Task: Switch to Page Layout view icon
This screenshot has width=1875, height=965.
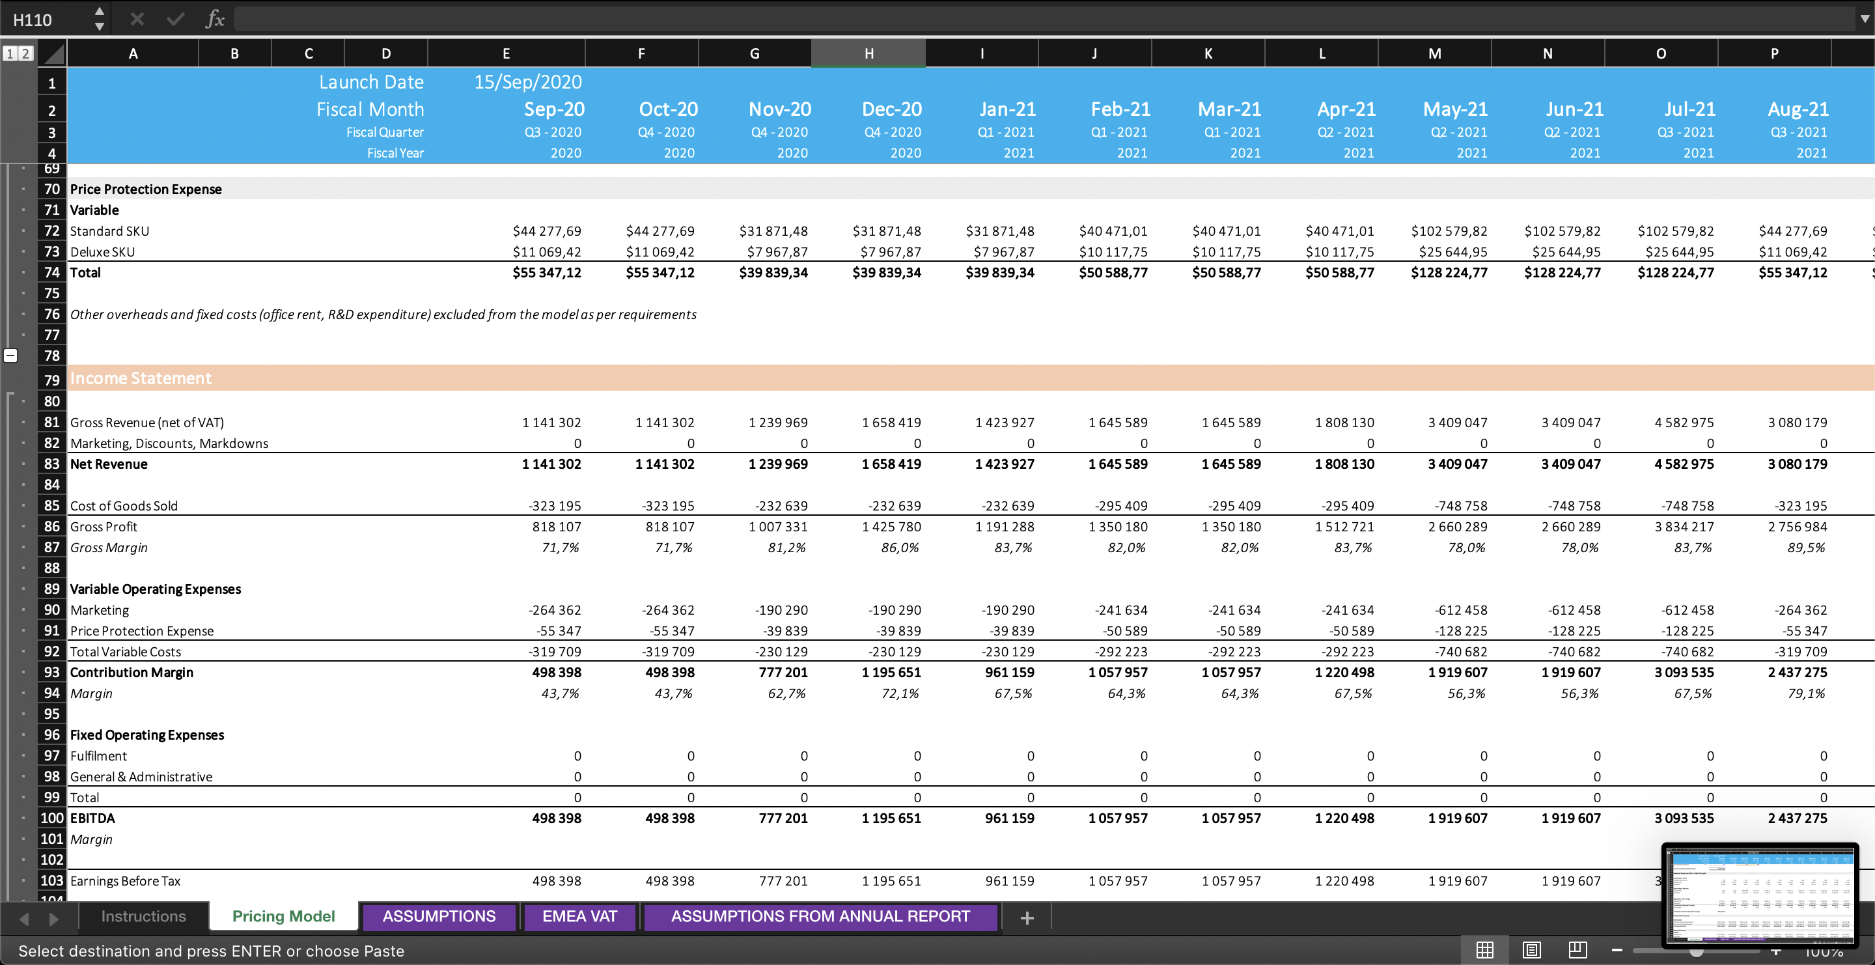Action: click(x=1531, y=950)
